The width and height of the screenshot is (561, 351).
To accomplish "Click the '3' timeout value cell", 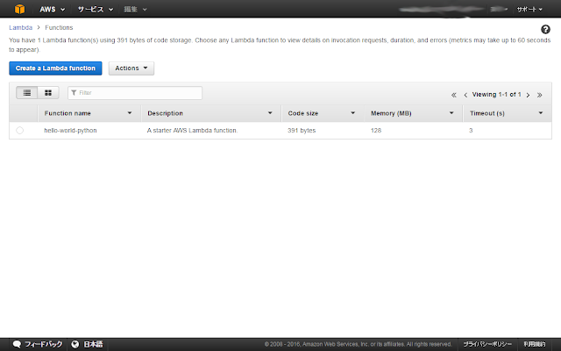I will pos(471,131).
